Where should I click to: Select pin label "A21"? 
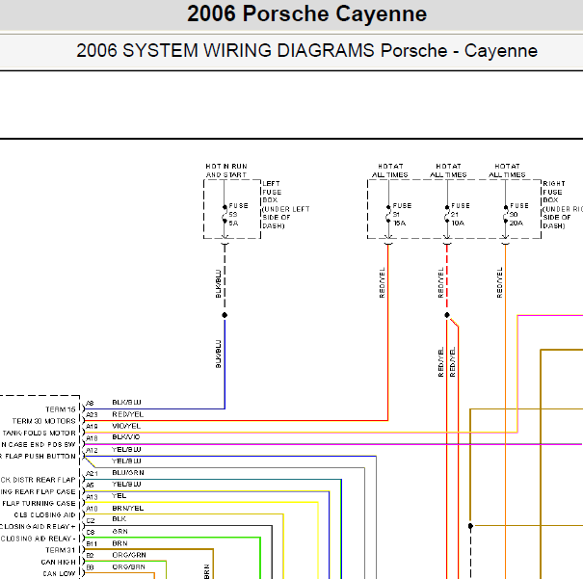[x=92, y=473]
